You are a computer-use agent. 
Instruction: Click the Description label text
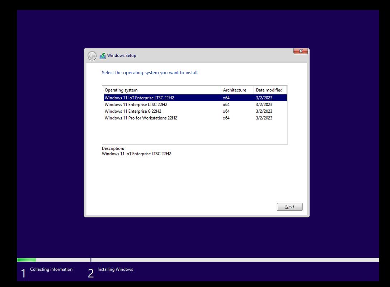113,149
